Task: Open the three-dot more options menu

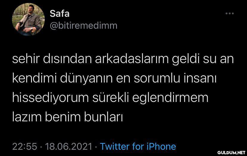Action: click(229, 13)
